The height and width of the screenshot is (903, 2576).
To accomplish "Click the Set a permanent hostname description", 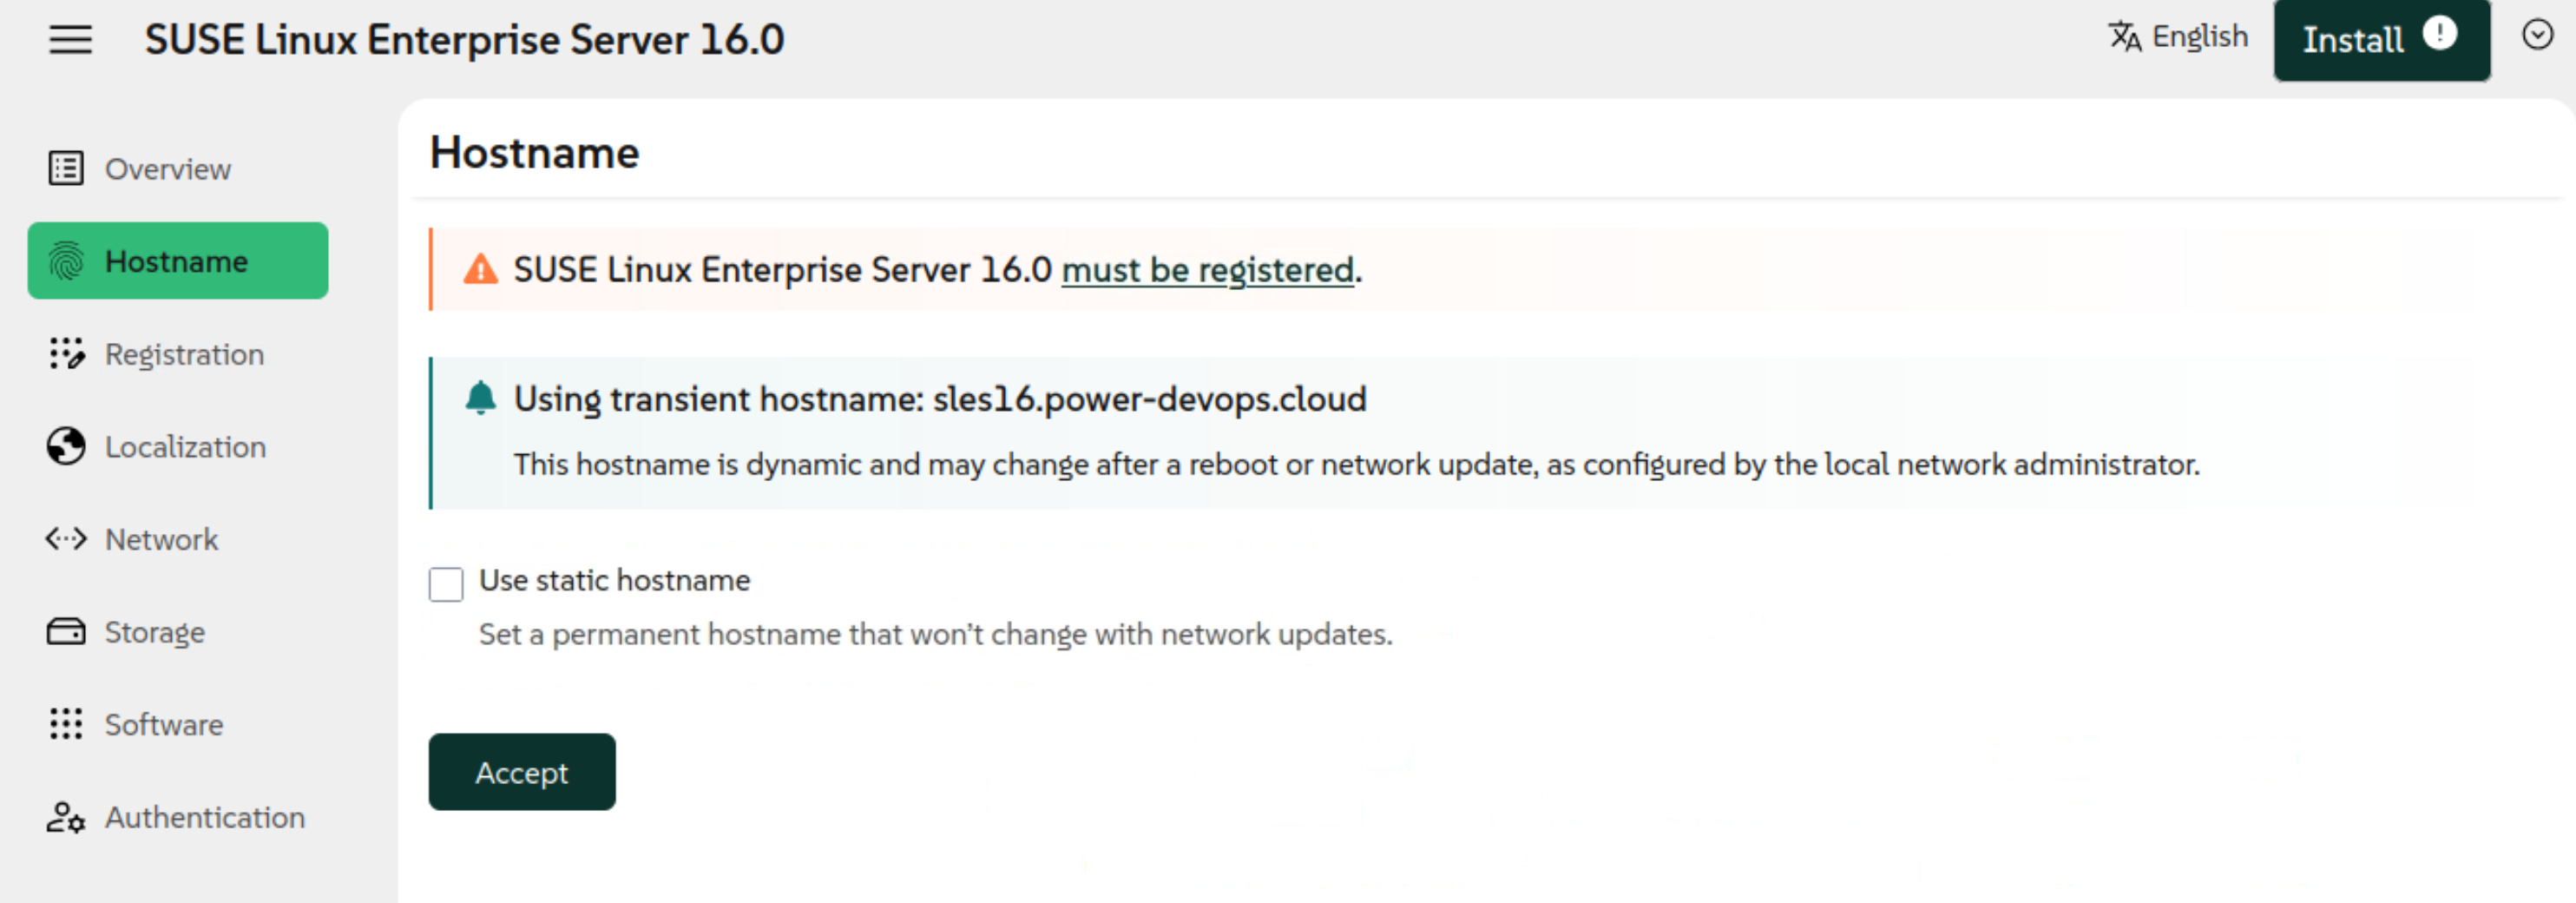I will (935, 634).
